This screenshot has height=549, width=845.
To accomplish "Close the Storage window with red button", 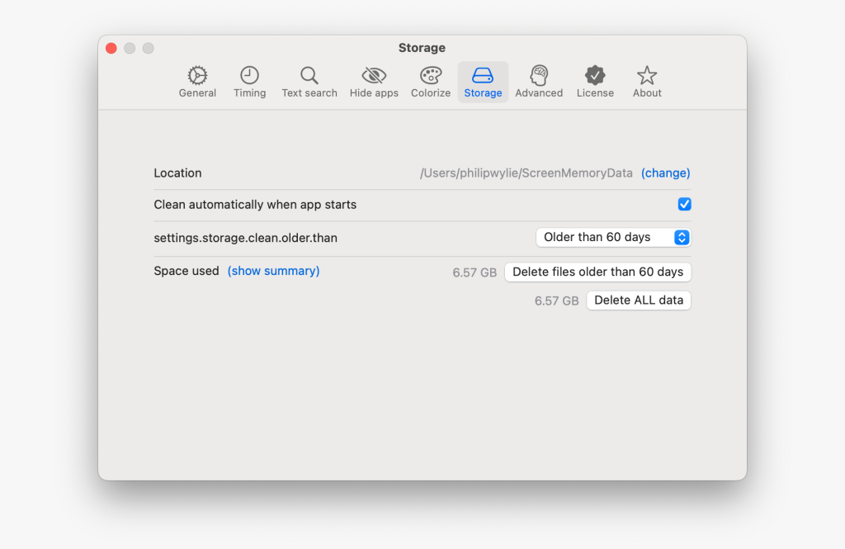I will coord(111,48).
